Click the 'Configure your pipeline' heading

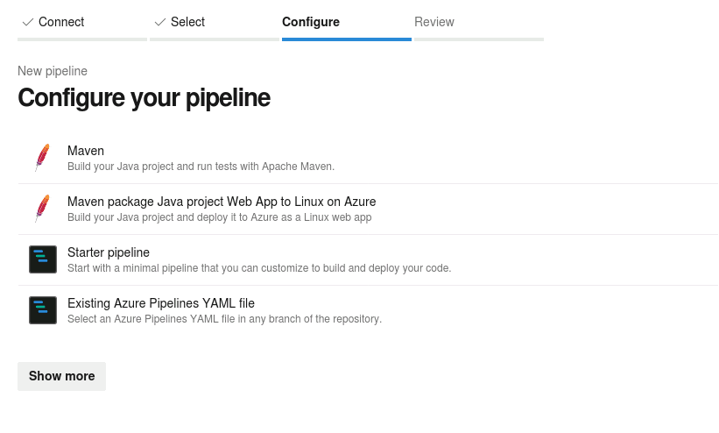pyautogui.click(x=144, y=98)
